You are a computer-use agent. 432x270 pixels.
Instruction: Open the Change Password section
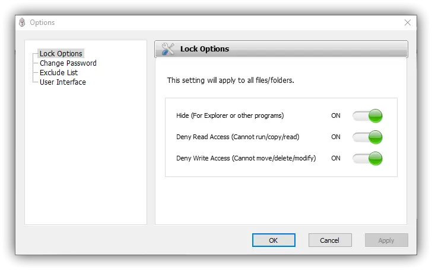[x=68, y=63]
